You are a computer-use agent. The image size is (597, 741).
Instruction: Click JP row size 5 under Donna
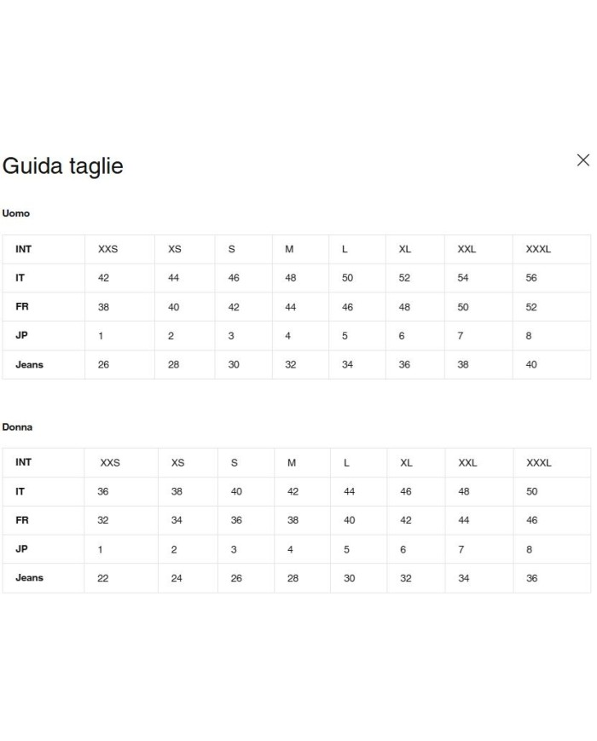point(346,550)
